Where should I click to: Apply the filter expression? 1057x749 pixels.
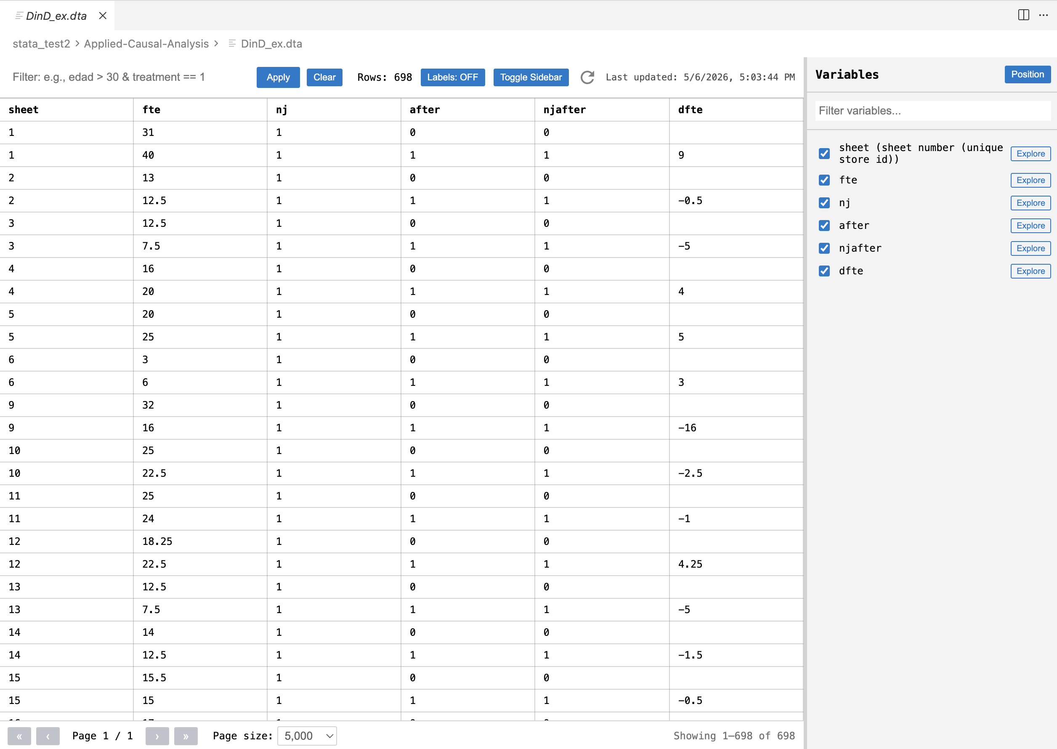[x=278, y=77]
